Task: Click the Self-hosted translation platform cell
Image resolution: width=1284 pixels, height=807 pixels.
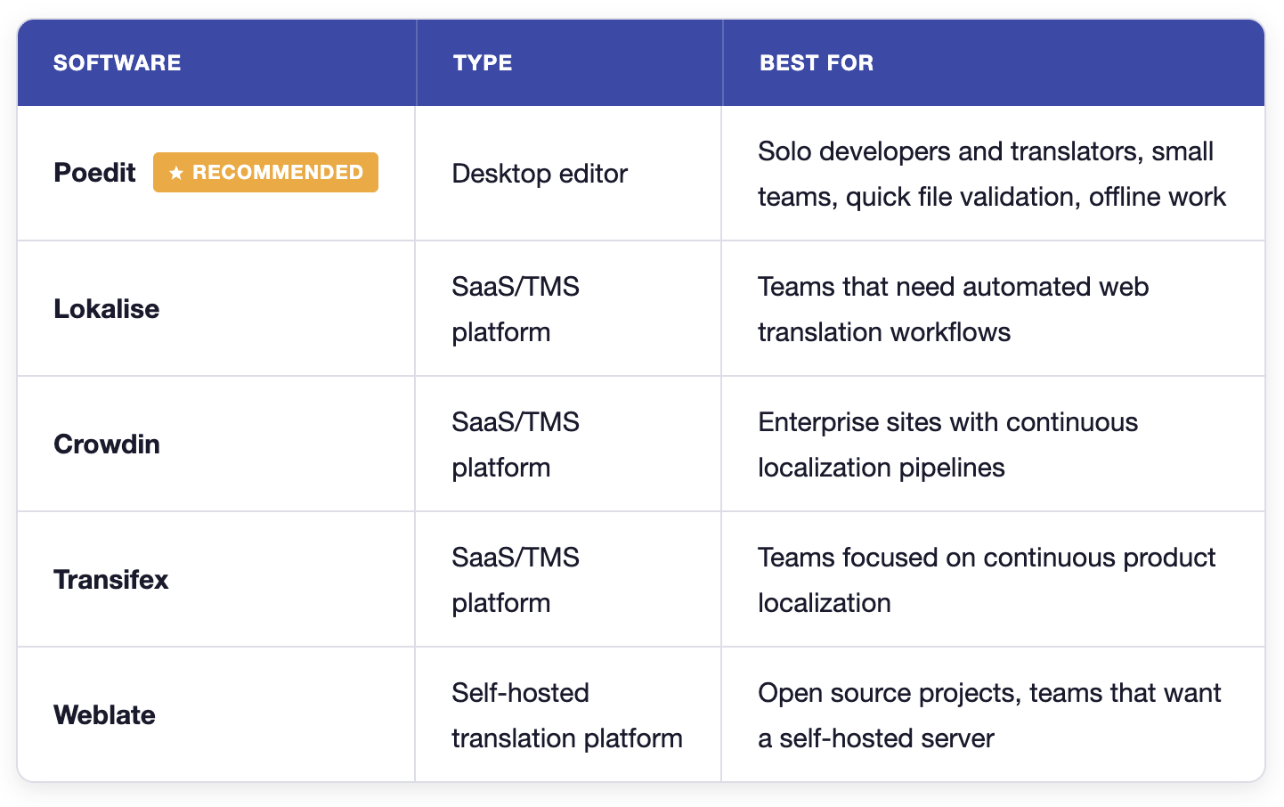Action: coord(567,715)
